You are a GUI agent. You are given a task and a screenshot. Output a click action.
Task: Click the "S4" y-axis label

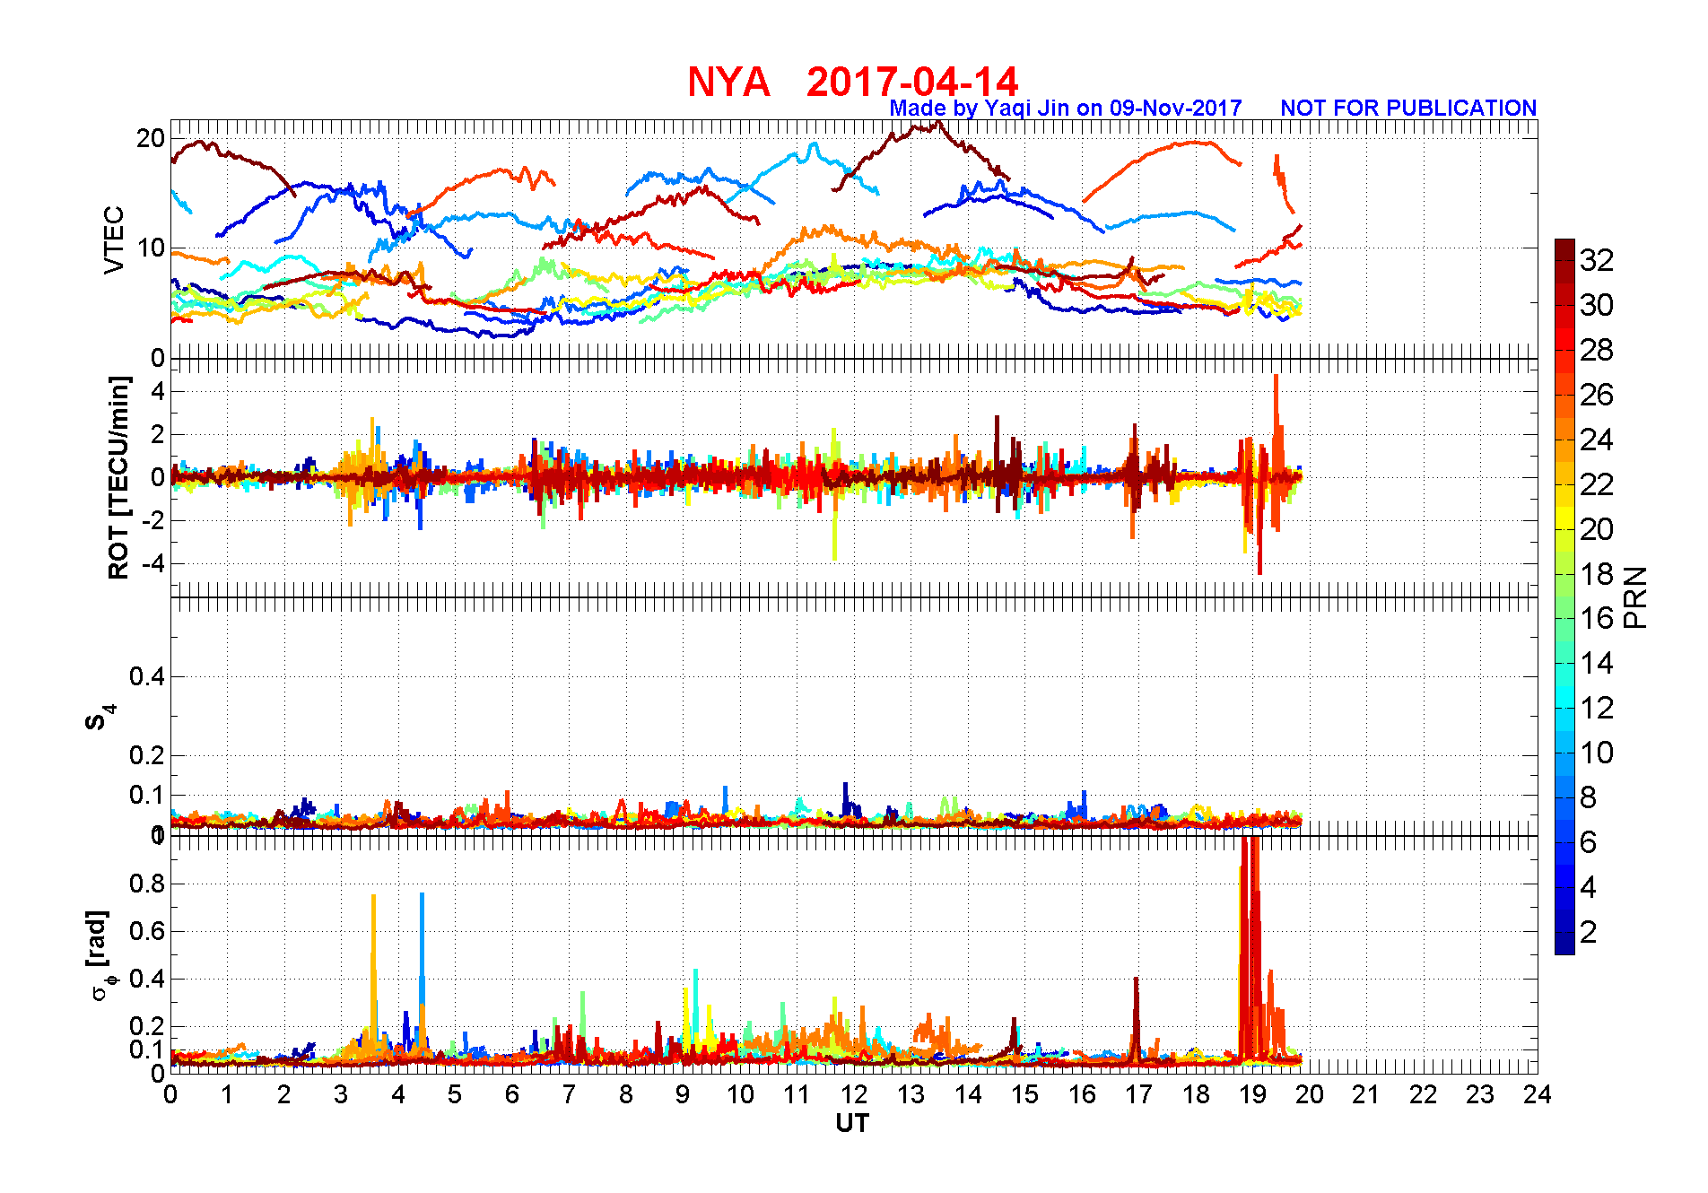pyautogui.click(x=100, y=717)
